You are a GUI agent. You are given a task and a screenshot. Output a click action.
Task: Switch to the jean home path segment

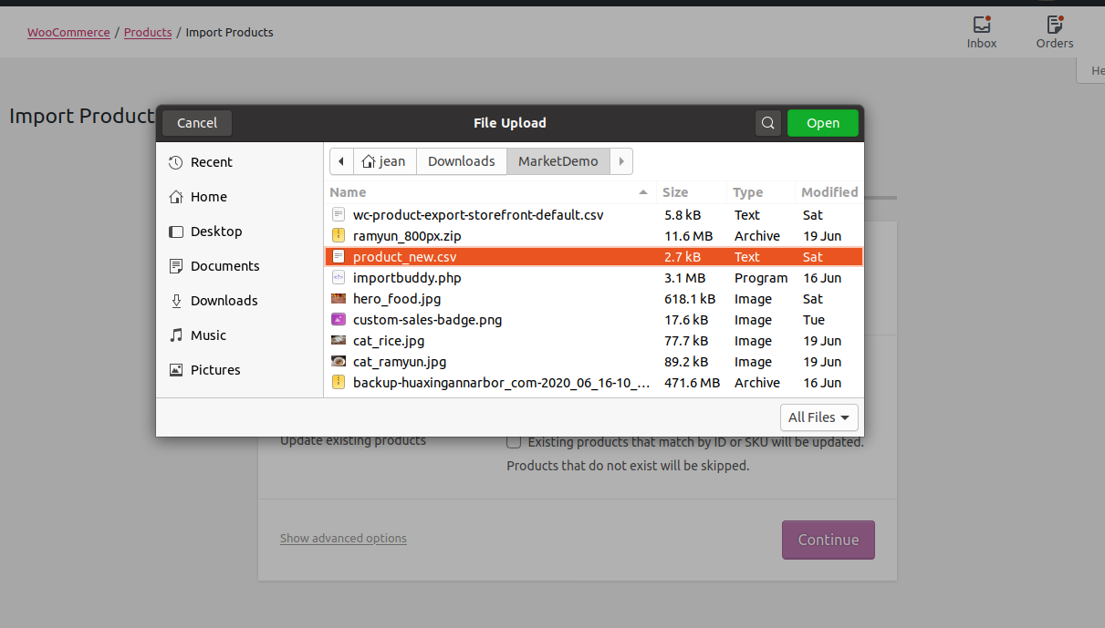tap(384, 161)
